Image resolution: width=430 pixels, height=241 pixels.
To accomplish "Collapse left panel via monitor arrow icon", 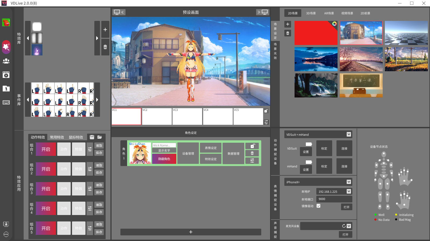I will (119, 12).
